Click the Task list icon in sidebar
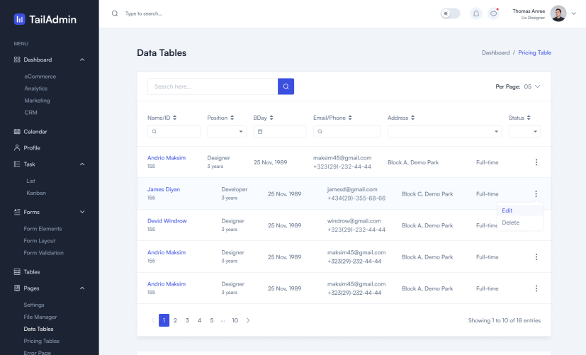Viewport: 586px width, 355px height. click(x=17, y=164)
